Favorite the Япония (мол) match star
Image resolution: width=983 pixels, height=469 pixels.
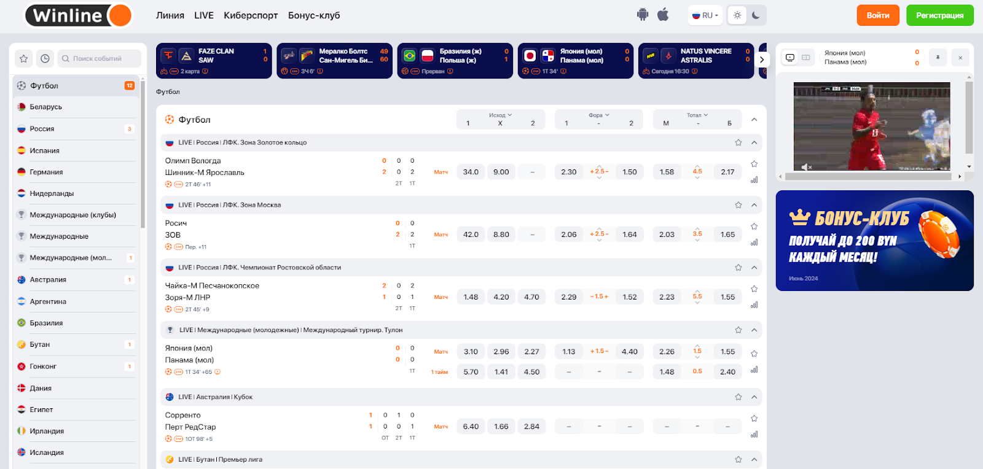tap(754, 354)
